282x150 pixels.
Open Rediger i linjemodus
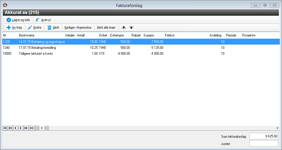click(x=78, y=27)
